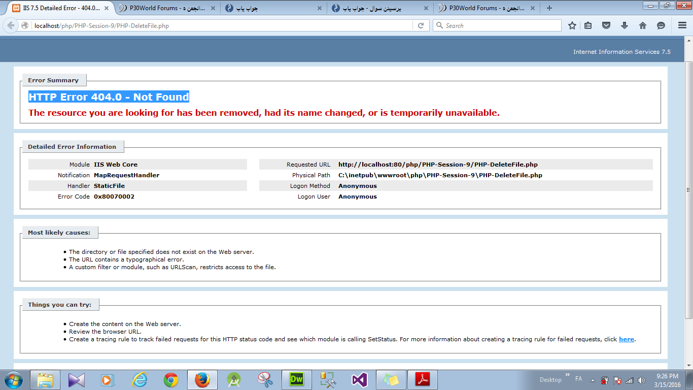Open network signal icon in tray
Viewport: 693px width, 390px height.
point(629,380)
